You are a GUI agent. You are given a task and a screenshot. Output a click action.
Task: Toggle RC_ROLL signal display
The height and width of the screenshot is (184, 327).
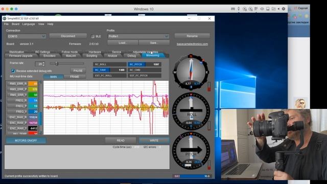pos(110,64)
